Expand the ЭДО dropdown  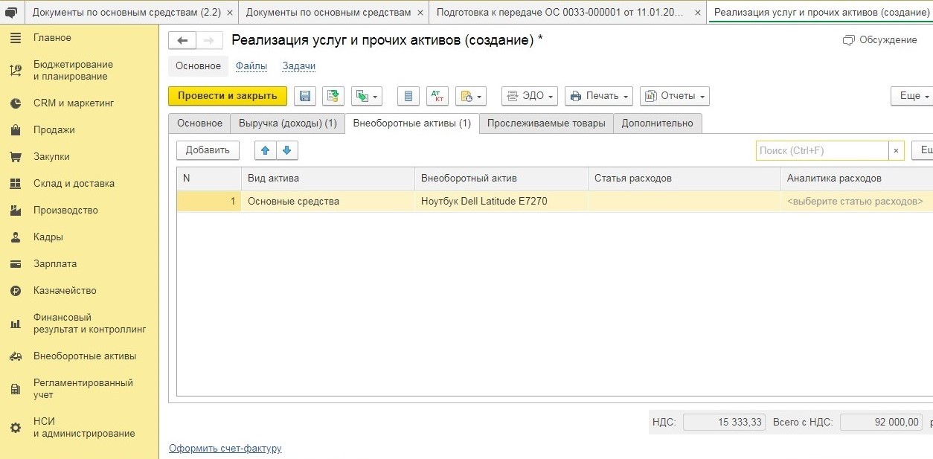pyautogui.click(x=530, y=96)
